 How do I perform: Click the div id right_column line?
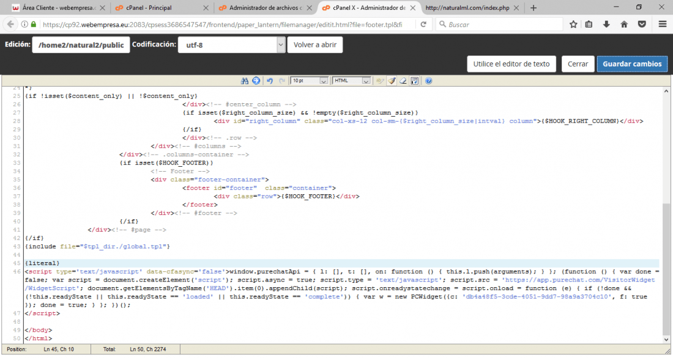(428, 121)
